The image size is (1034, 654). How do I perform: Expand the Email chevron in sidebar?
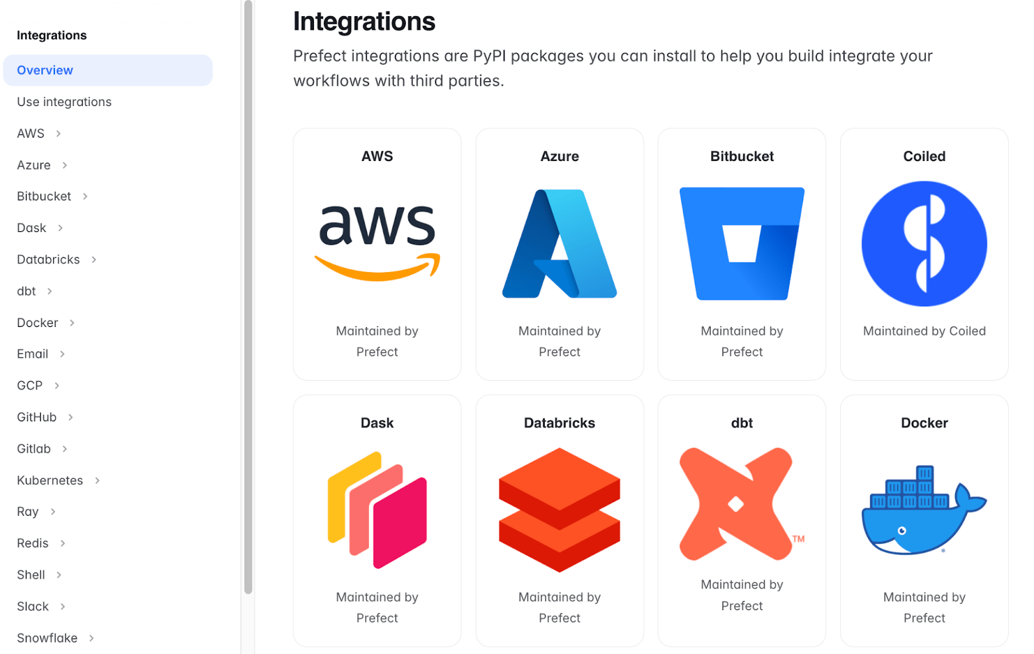click(x=63, y=354)
